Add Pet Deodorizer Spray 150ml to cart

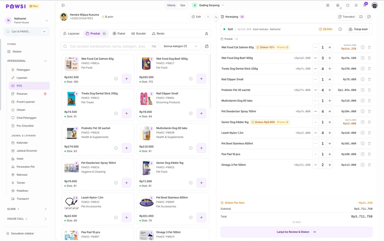pos(126,183)
